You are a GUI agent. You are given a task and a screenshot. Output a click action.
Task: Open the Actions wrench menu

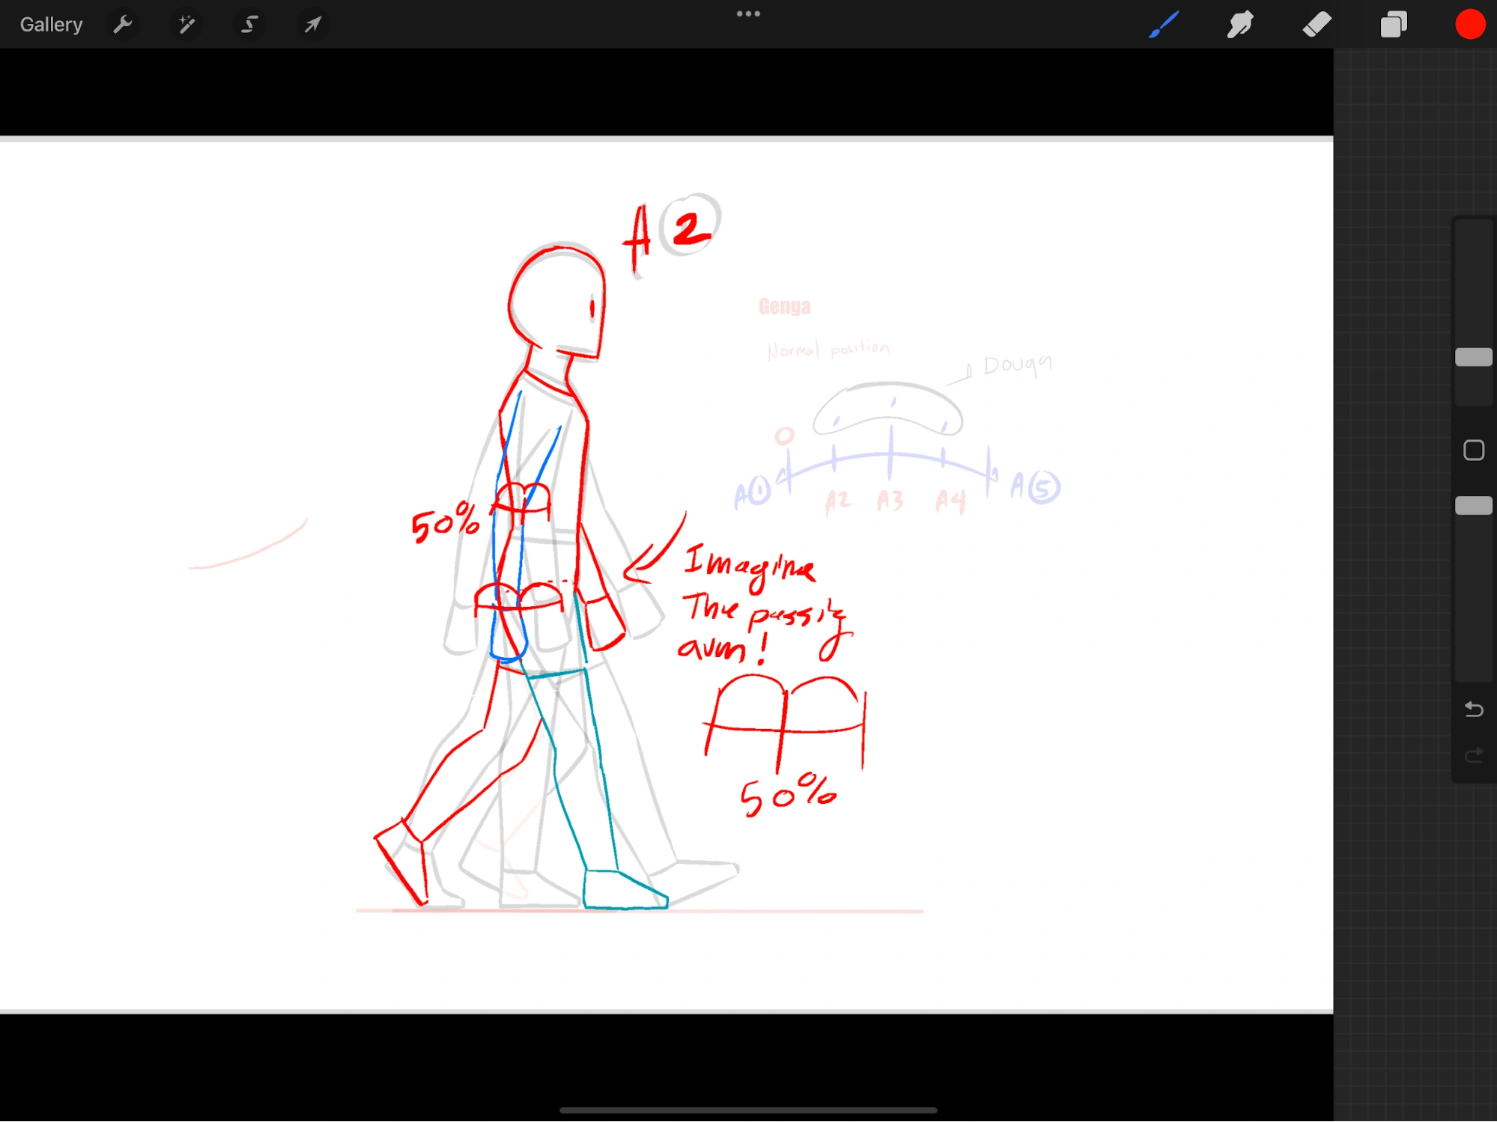(x=123, y=25)
